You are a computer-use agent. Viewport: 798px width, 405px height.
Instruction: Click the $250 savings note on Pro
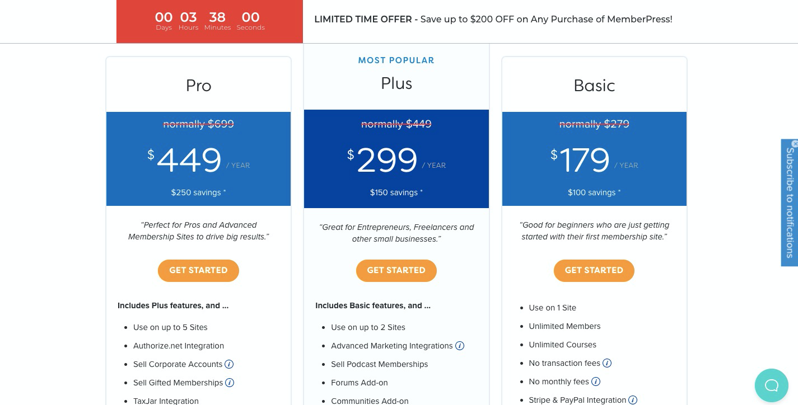198,192
